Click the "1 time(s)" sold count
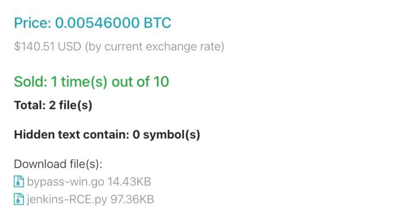The height and width of the screenshot is (214, 401). [79, 82]
